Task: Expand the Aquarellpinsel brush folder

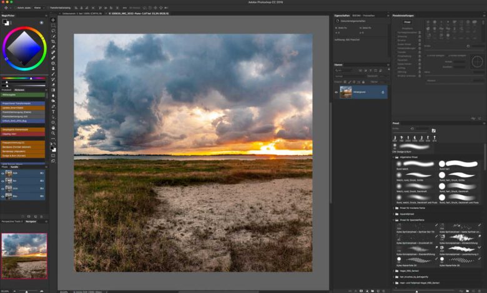Action: (394, 213)
